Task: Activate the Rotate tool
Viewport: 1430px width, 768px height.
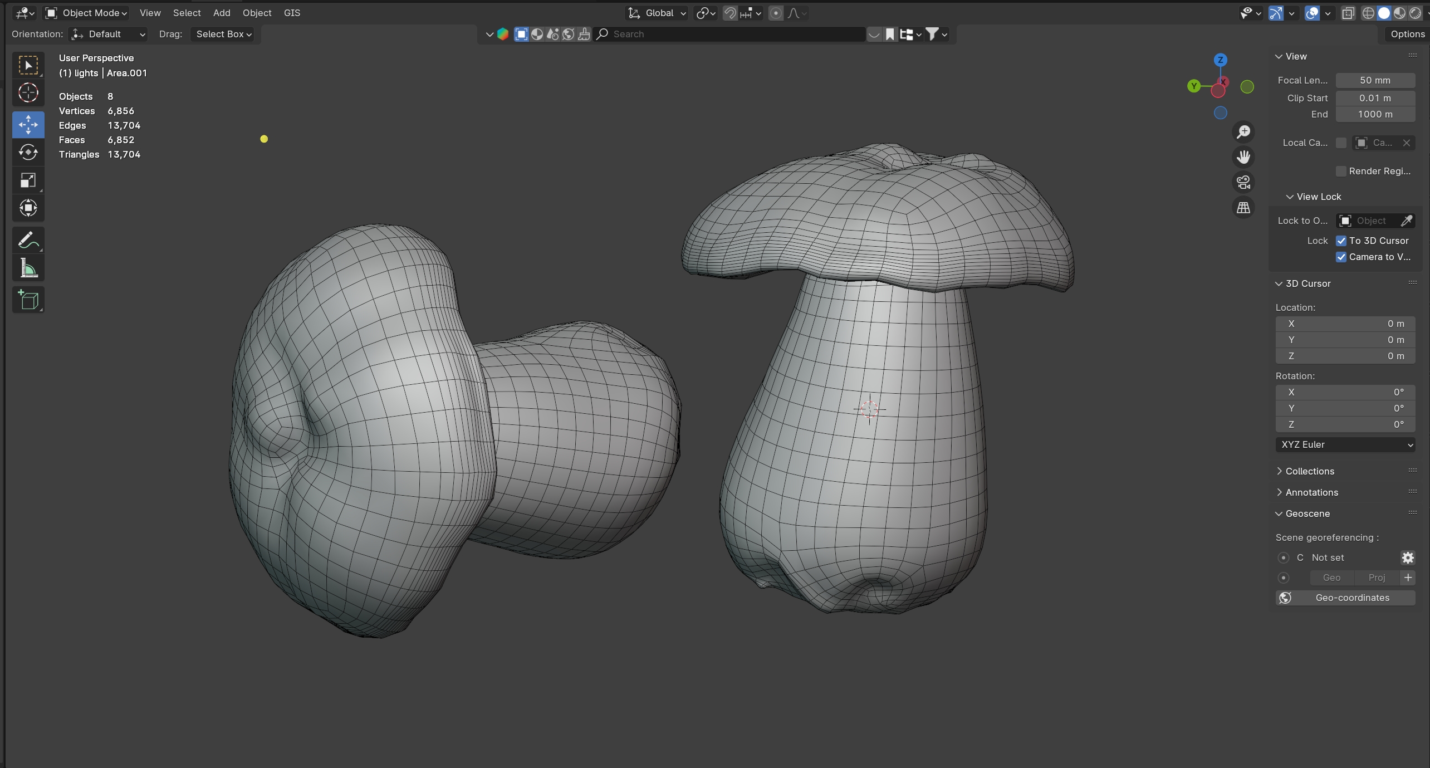Action: tap(28, 152)
